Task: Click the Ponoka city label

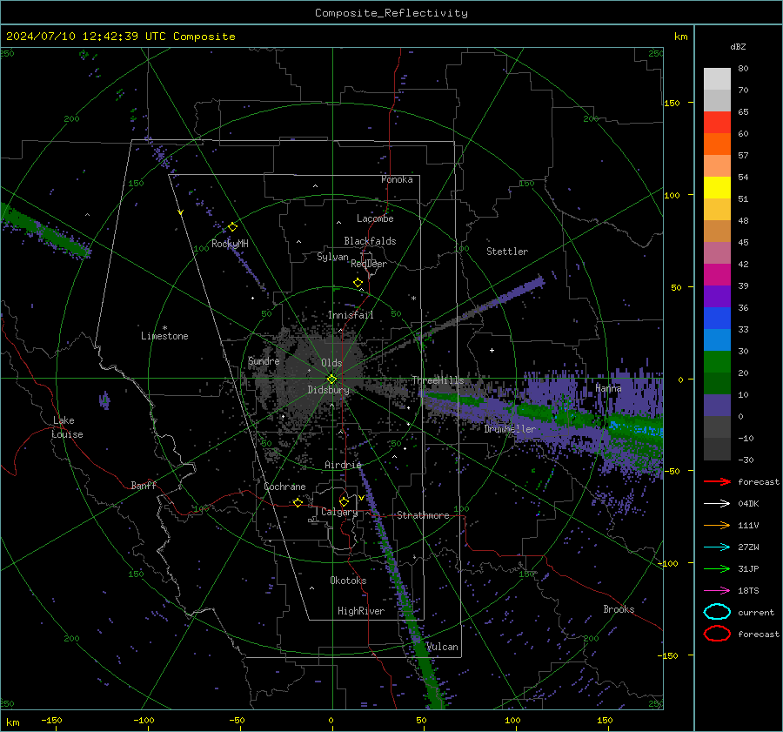Action: 397,179
